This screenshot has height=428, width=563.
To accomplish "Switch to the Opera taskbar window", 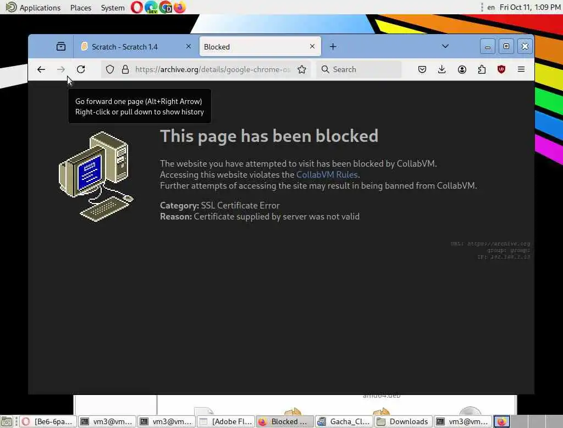I will coord(48,421).
